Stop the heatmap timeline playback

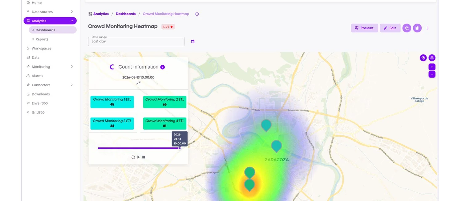pos(144,157)
